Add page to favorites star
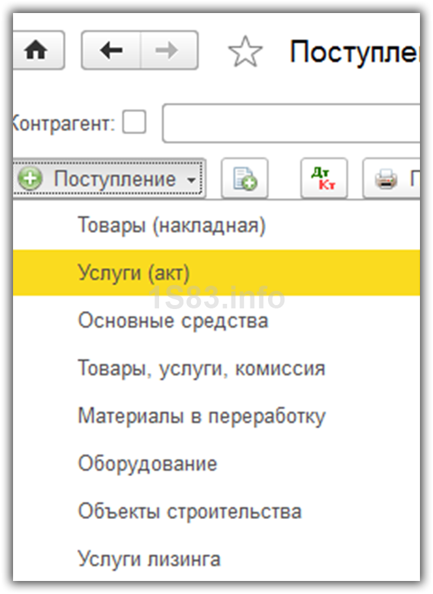Image resolution: width=433 pixels, height=594 pixels. click(245, 52)
